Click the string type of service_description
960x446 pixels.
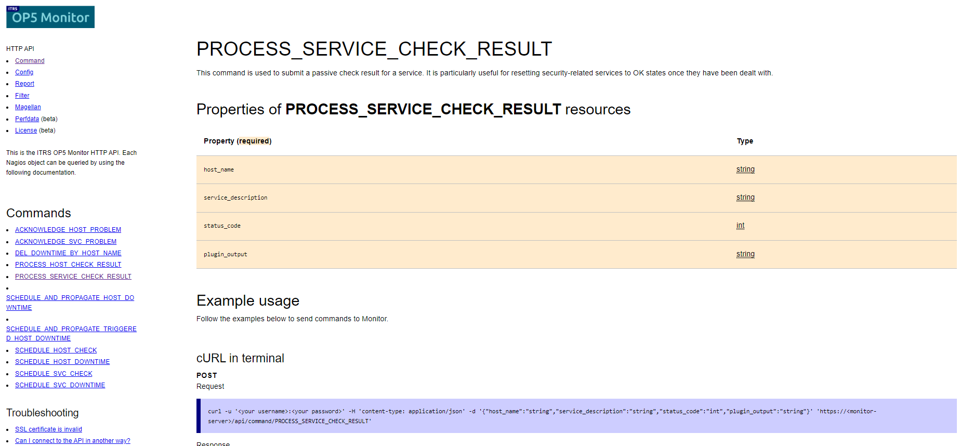click(745, 198)
